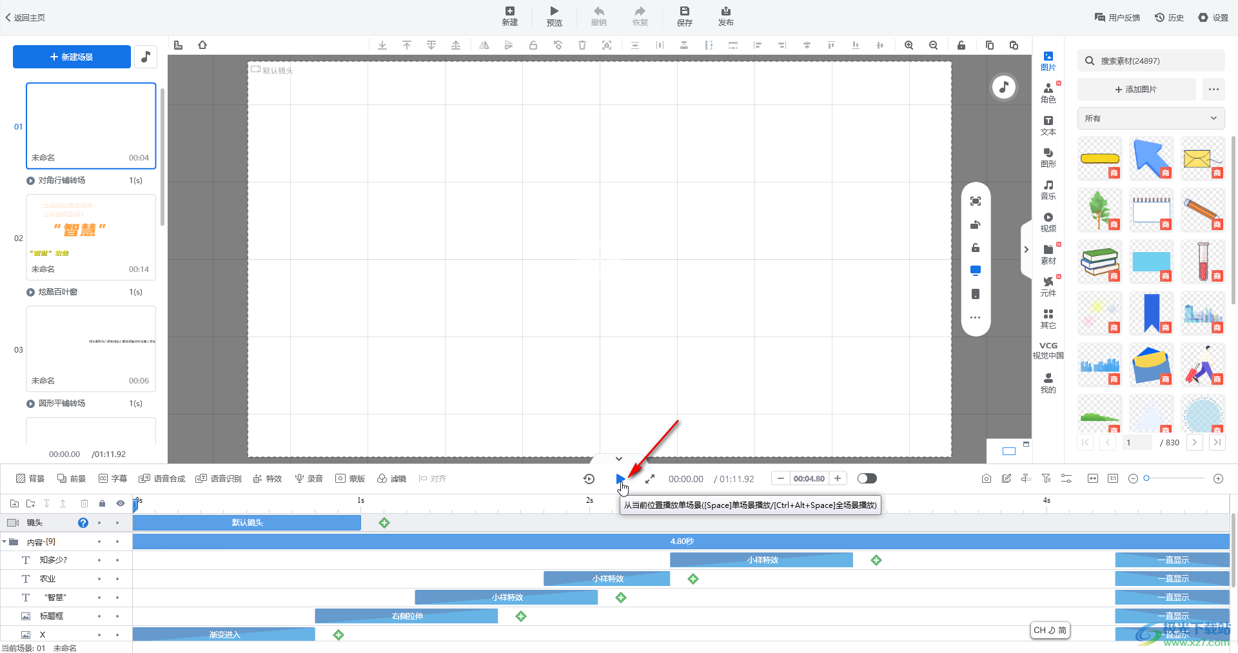The image size is (1238, 653).
Task: Open the 我的 my assets tab
Action: pos(1048,384)
